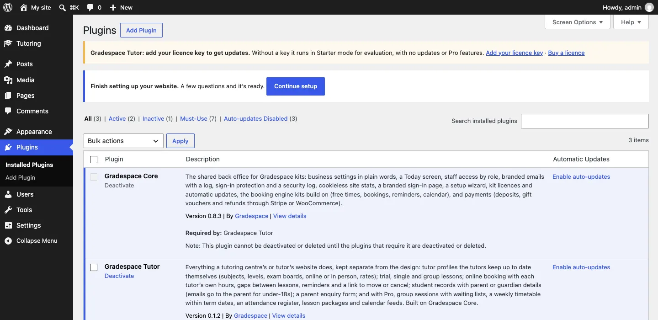Viewport: 658px width, 320px height.
Task: Click the disabled Gradespace Core checkbox
Action: point(94,177)
